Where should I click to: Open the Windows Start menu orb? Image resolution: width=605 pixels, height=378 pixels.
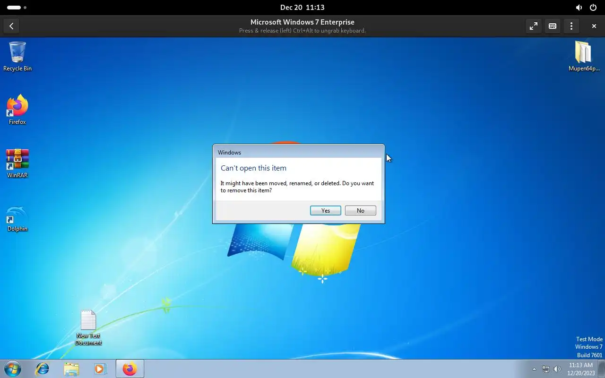click(13, 369)
